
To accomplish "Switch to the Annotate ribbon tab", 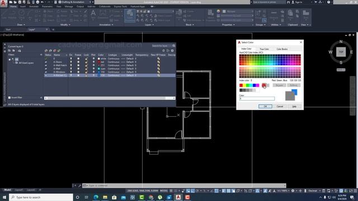I will tap(34, 7).
